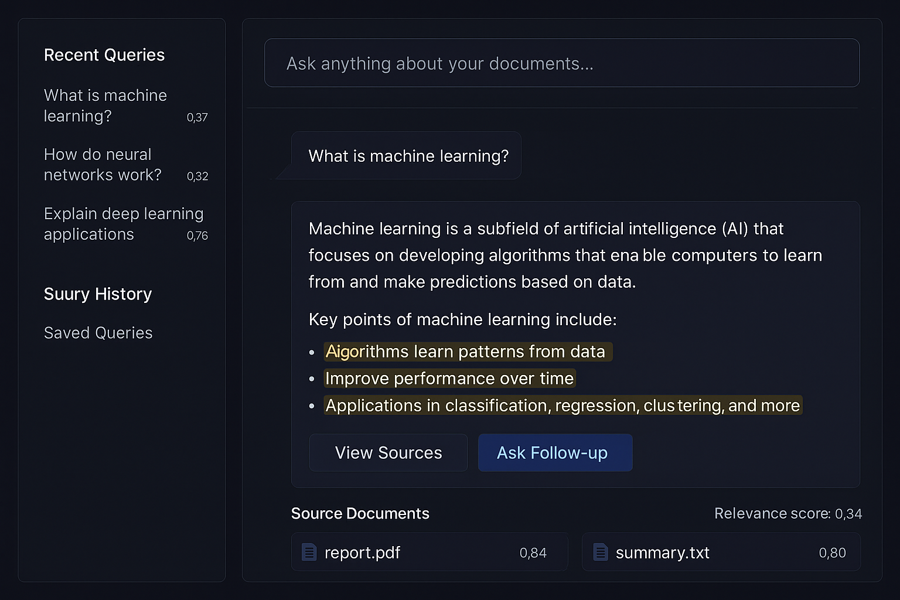Viewport: 900px width, 600px height.
Task: Click the "Ask anything about your documents" input
Action: 561,63
